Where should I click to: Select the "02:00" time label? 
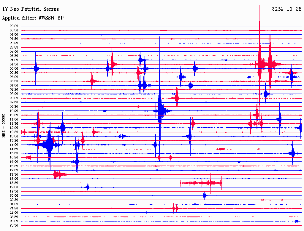pos(14,43)
